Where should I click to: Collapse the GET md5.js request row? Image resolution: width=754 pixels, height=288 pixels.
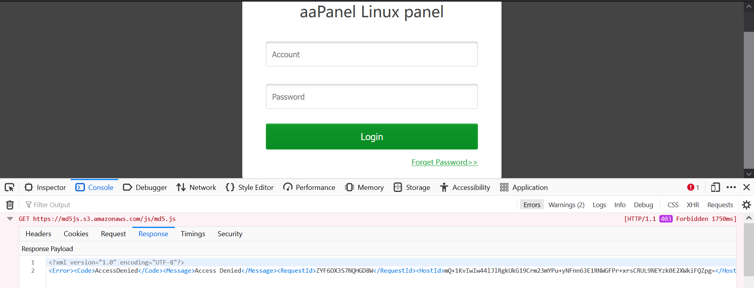pos(10,219)
